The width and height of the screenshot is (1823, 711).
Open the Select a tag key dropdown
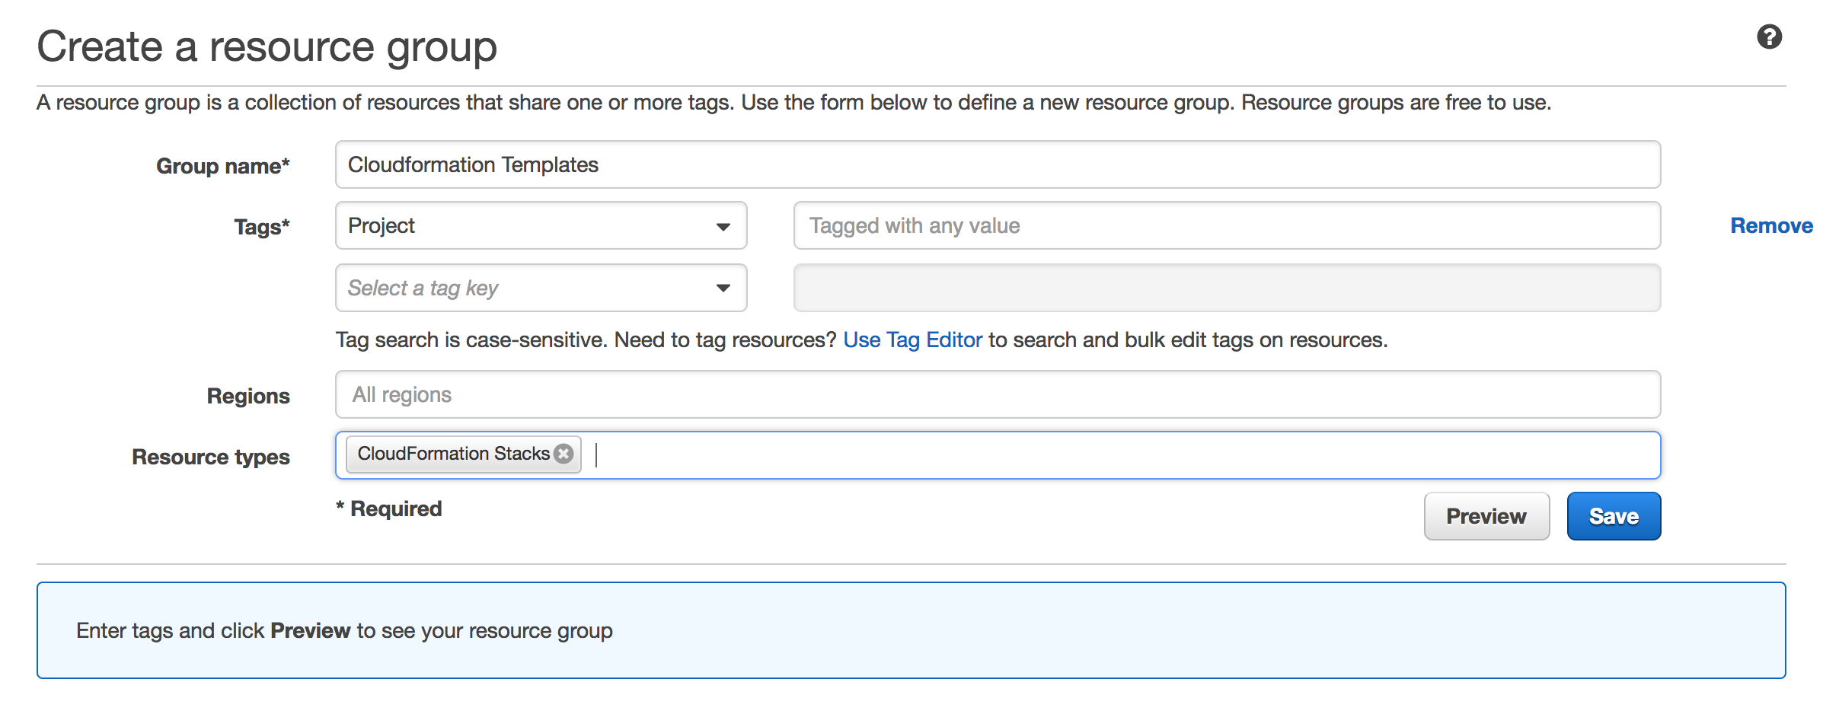pos(541,288)
